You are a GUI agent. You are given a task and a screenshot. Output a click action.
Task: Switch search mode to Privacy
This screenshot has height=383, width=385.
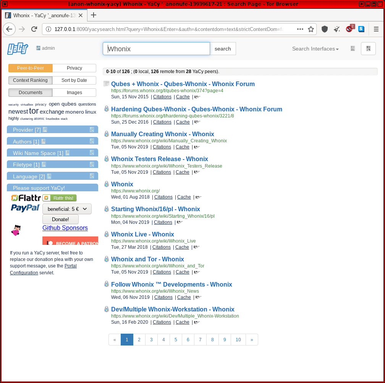[74, 68]
